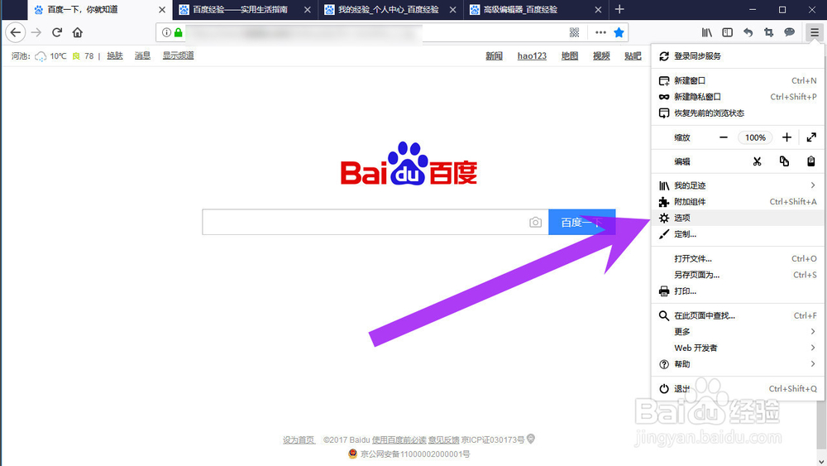Image resolution: width=827 pixels, height=466 pixels.
Task: Close the 百度一下，你就知道 tab
Action: 162,9
